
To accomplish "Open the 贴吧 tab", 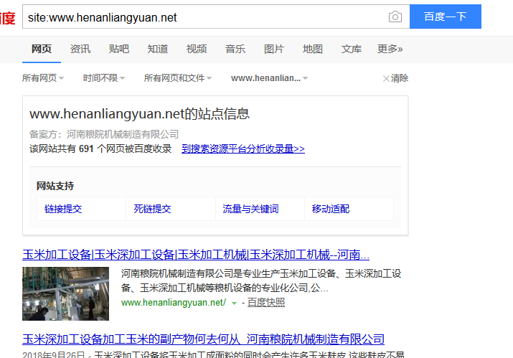I will pos(119,49).
